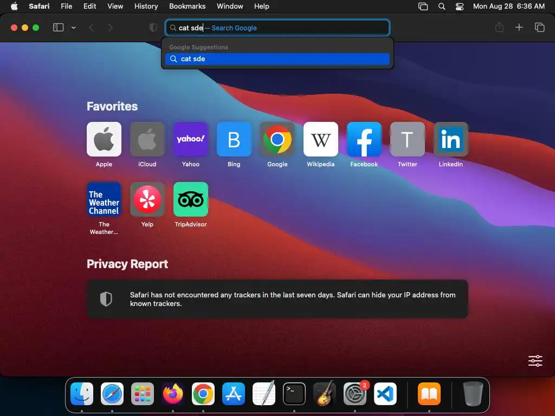This screenshot has width=555, height=416.
Task: Open the History menu
Action: (x=146, y=6)
